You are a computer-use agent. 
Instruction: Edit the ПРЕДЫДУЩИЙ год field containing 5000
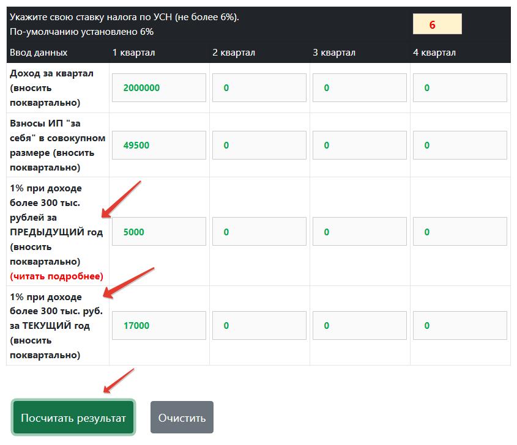coord(159,232)
